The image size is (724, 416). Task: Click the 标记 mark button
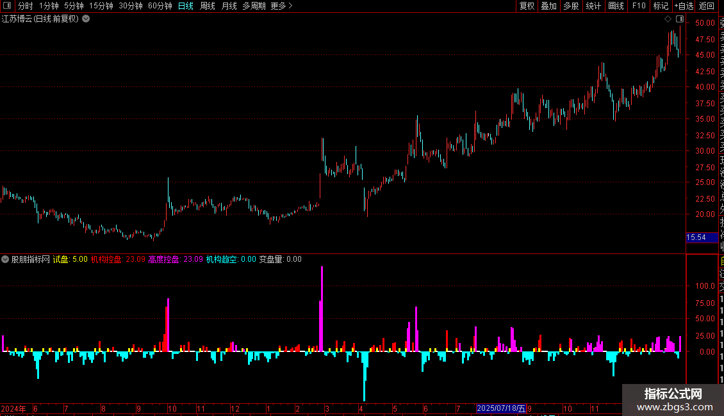pos(661,6)
